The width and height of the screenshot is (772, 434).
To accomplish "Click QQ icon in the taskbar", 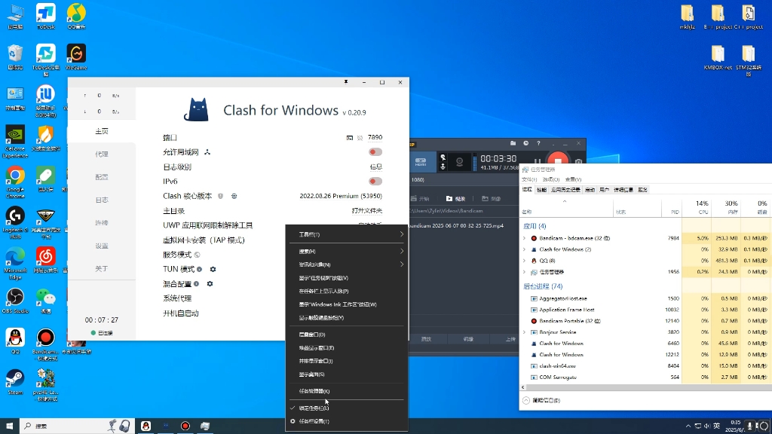I will point(146,426).
